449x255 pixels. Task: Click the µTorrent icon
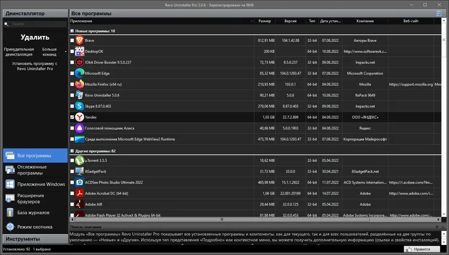tap(79, 161)
